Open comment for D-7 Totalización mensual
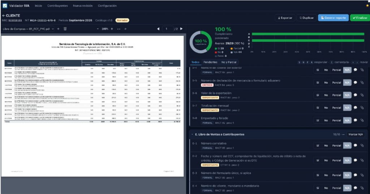Screen dimensions: 370x194 [356, 108]
